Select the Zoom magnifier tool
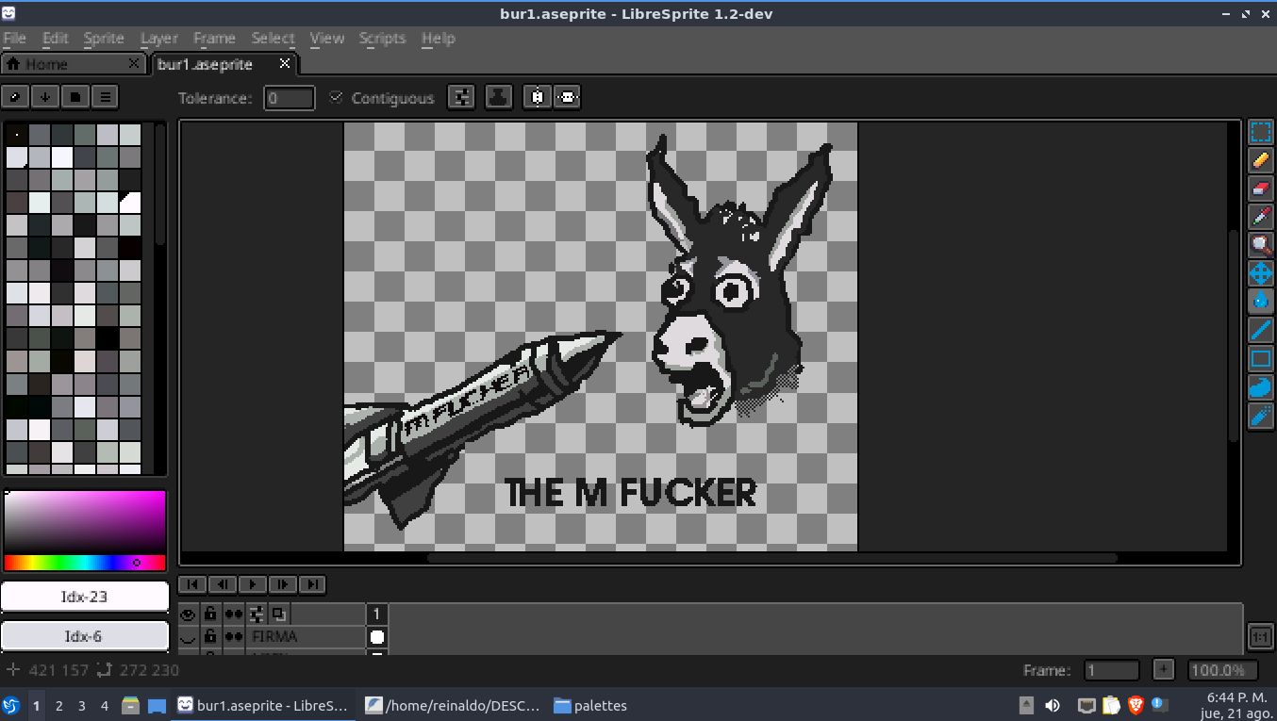 coord(1261,245)
